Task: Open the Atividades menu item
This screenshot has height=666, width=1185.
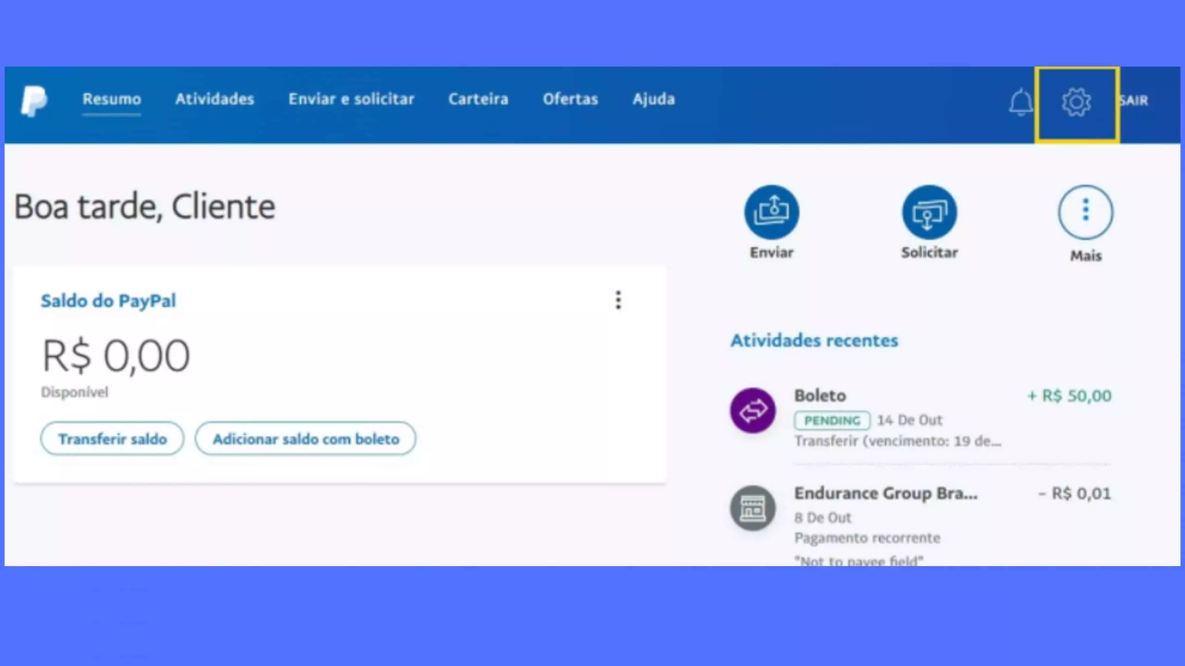Action: [x=215, y=99]
